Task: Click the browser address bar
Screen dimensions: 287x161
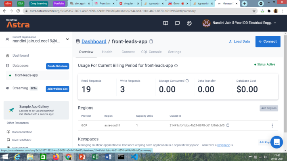Action: click(139, 11)
